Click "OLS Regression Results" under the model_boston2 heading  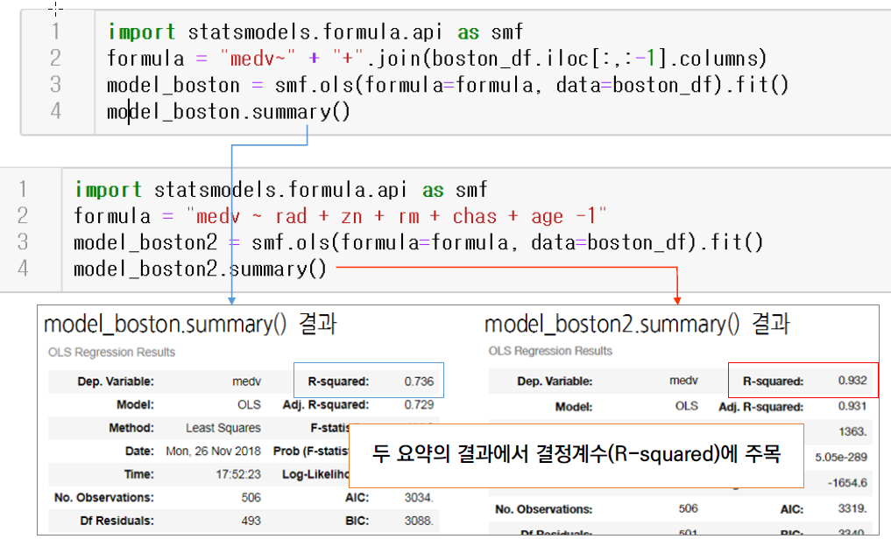click(550, 351)
